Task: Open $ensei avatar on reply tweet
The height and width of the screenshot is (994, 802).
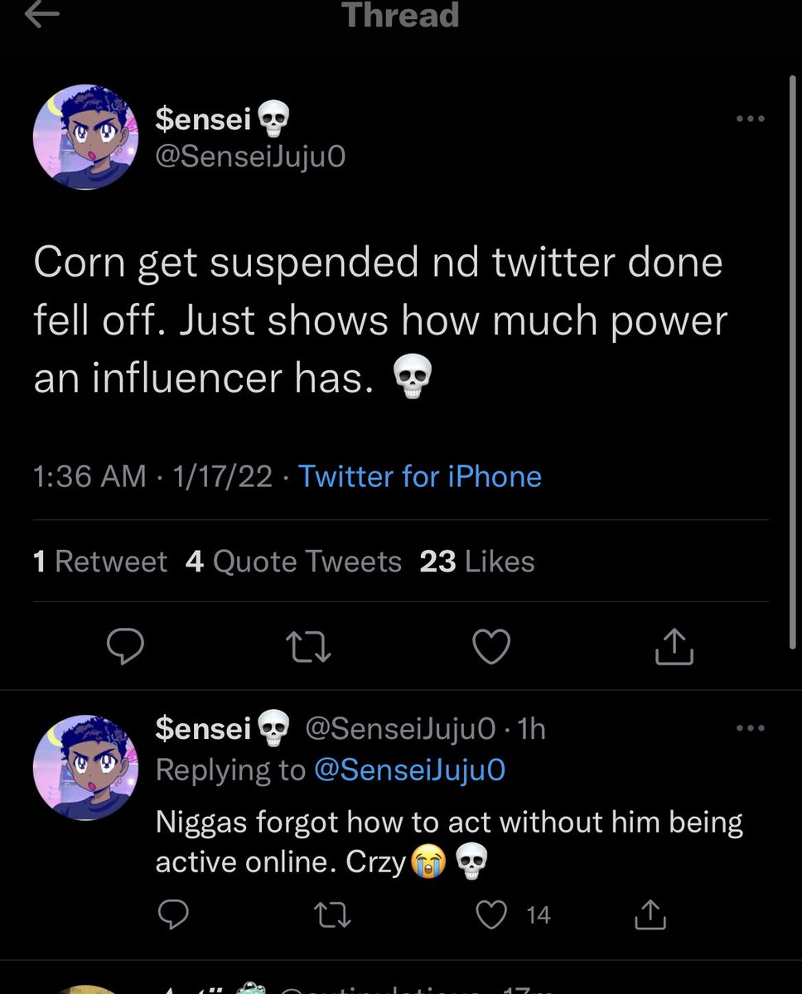Action: [x=85, y=768]
